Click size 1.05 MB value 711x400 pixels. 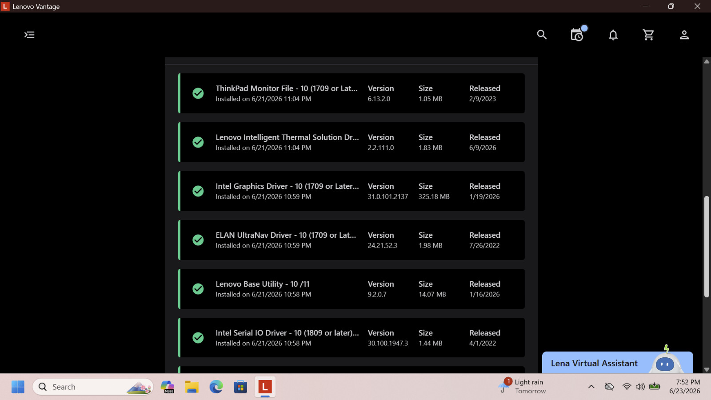click(431, 99)
